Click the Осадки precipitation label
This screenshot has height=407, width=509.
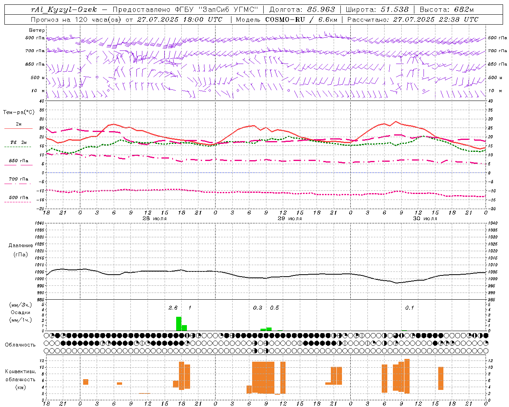[x=21, y=312]
